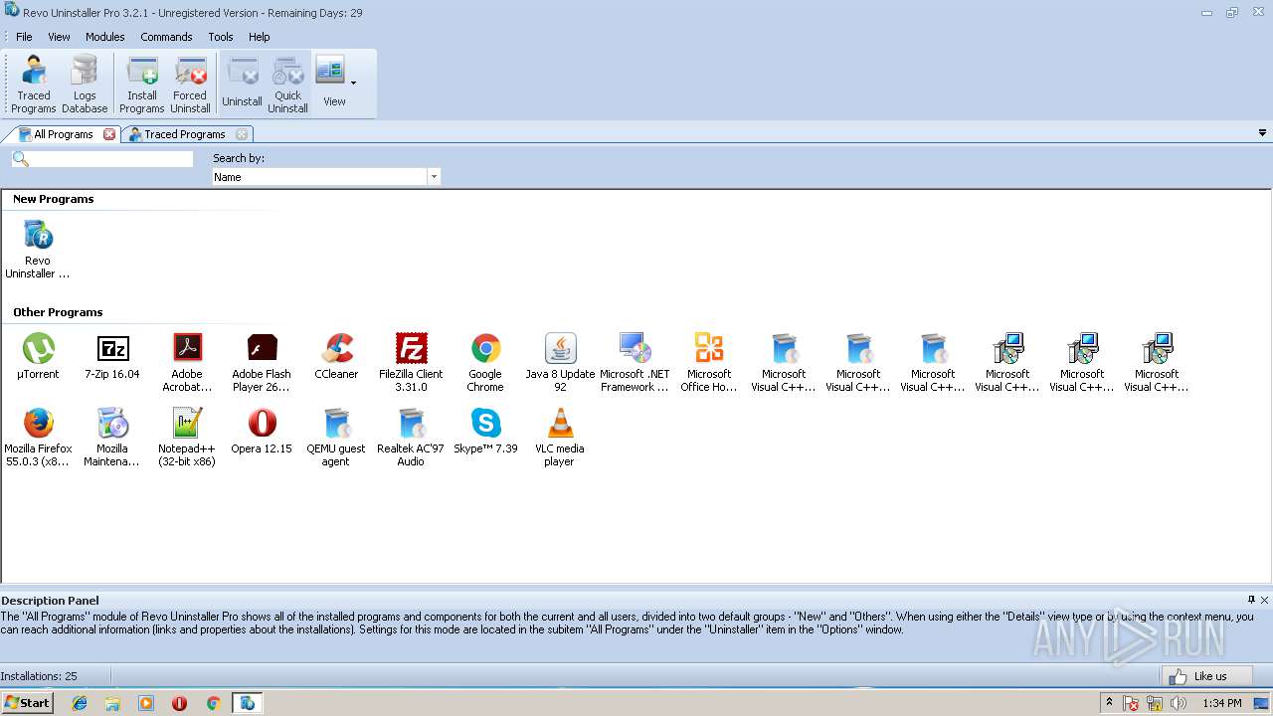Viewport: 1273px width, 716px height.
Task: Open the media player taskbar icon
Action: tap(146, 703)
